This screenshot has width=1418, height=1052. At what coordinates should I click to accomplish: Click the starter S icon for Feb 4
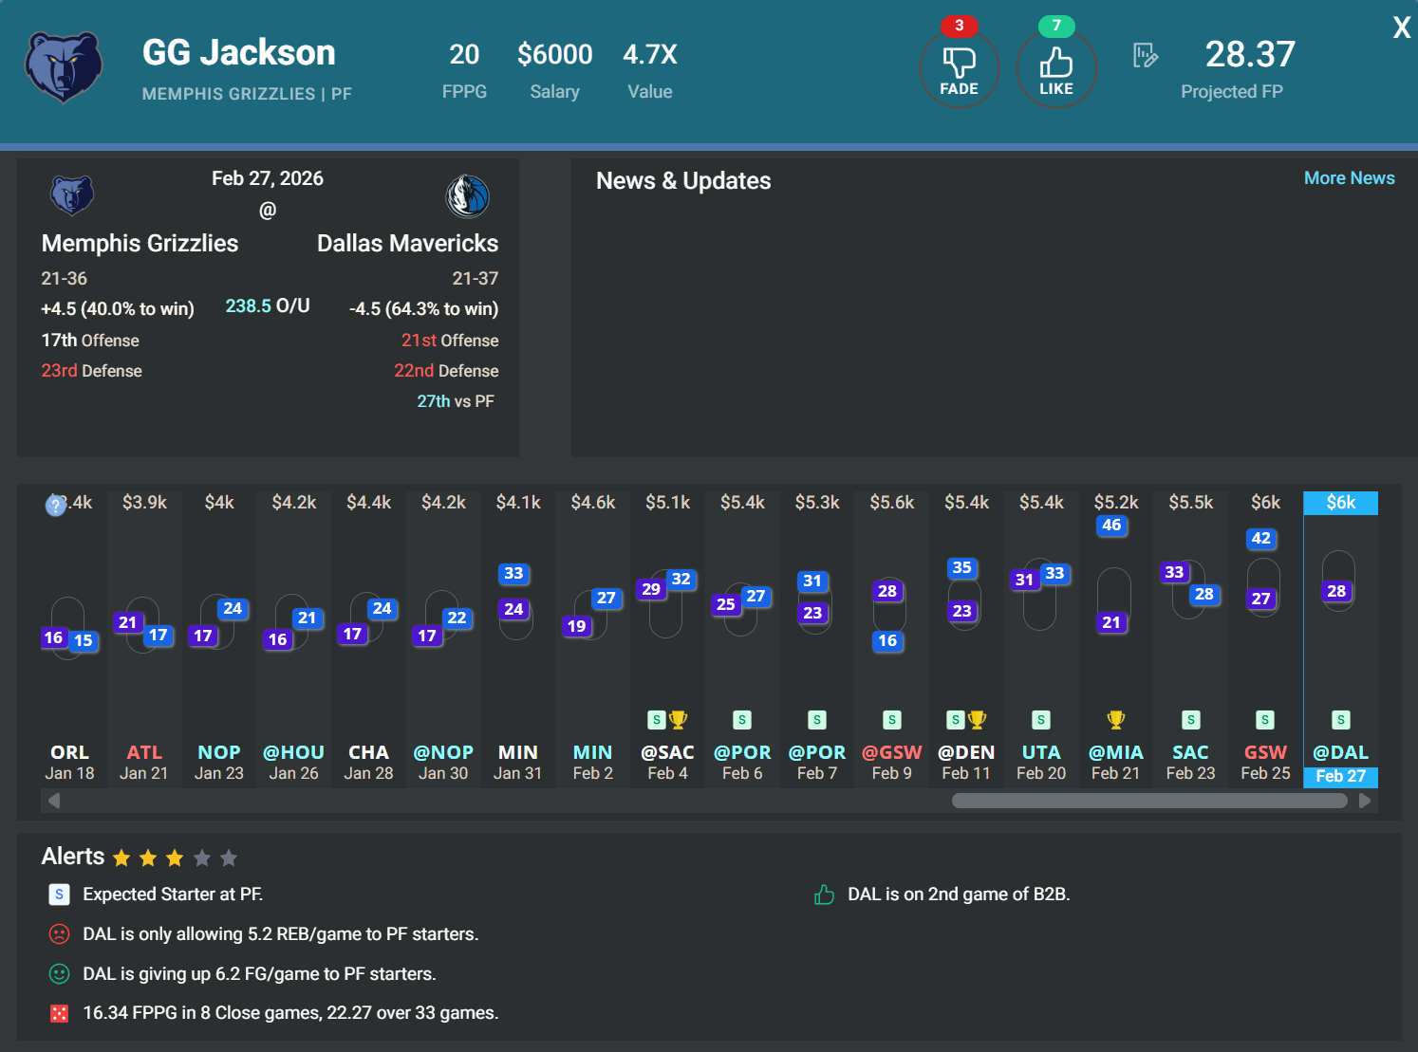click(x=656, y=720)
